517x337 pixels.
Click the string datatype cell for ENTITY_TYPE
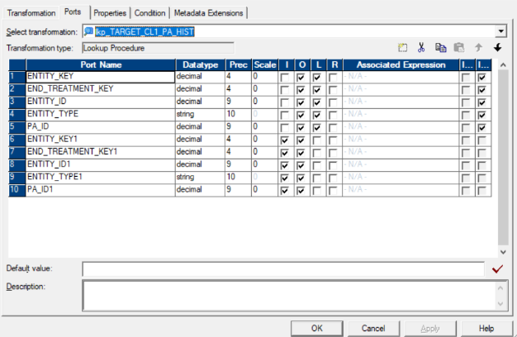pos(200,114)
